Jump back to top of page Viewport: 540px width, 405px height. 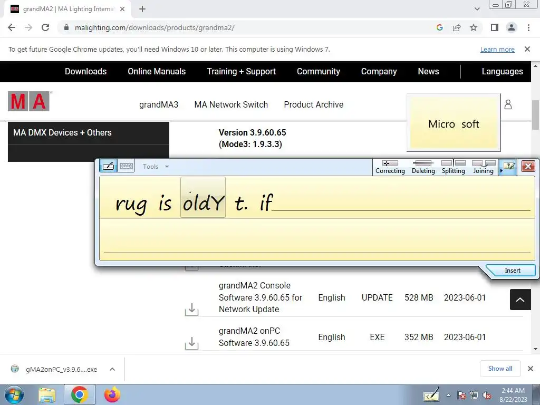point(520,300)
